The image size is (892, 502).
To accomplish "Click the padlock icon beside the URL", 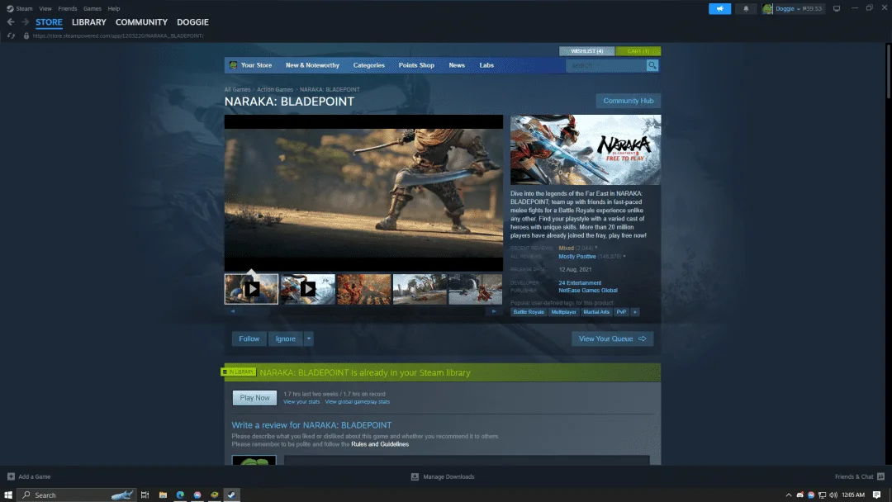I will pos(26,36).
